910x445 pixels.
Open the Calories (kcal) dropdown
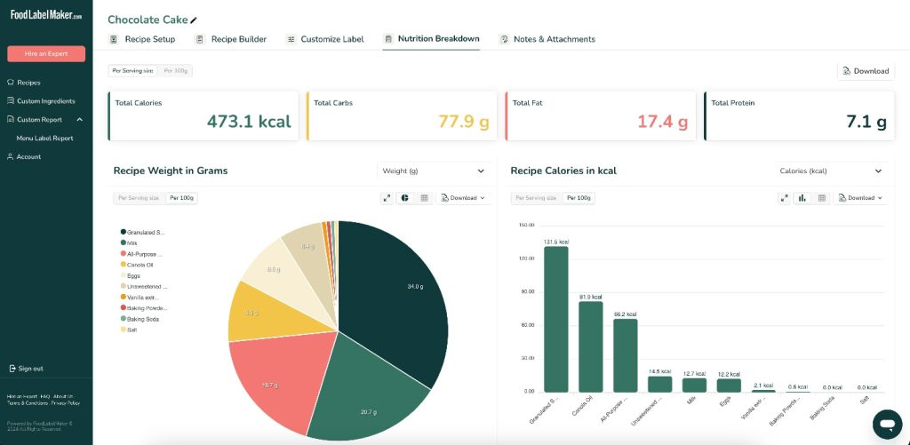(830, 171)
